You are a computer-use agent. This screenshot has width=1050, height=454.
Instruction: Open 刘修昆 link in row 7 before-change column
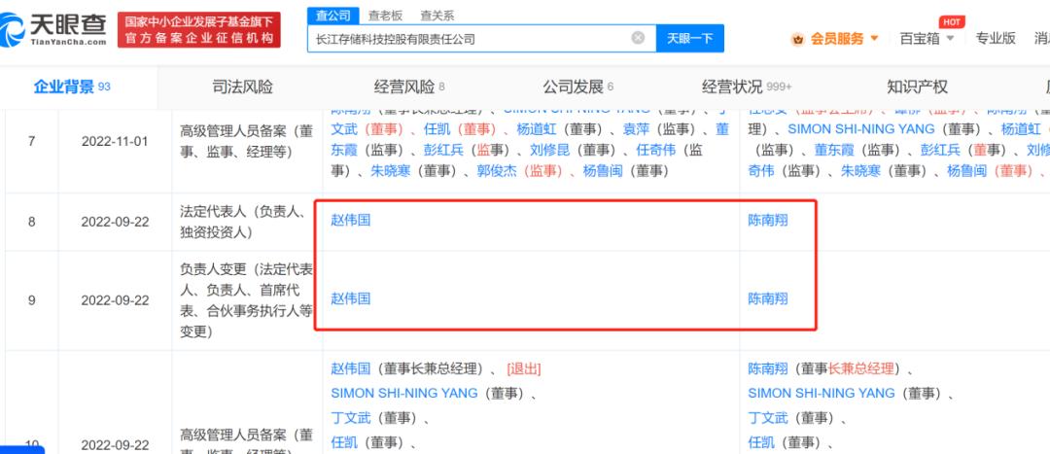pos(549,150)
